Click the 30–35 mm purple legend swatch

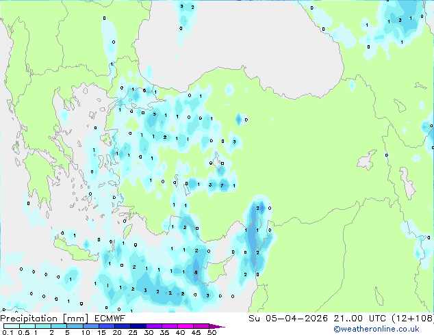(153, 326)
